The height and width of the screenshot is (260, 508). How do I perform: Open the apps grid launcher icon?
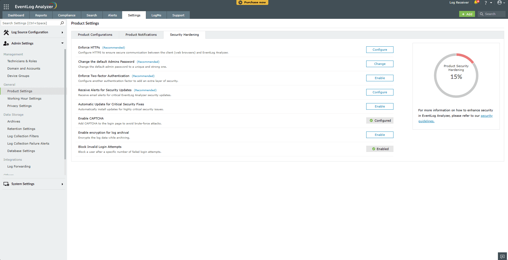point(6,7)
